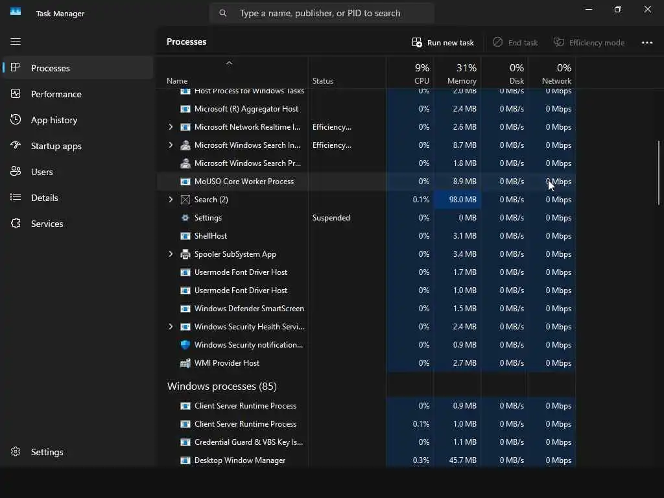
Task: Select the Credential Guard & VBS Key row
Action: pos(366,442)
